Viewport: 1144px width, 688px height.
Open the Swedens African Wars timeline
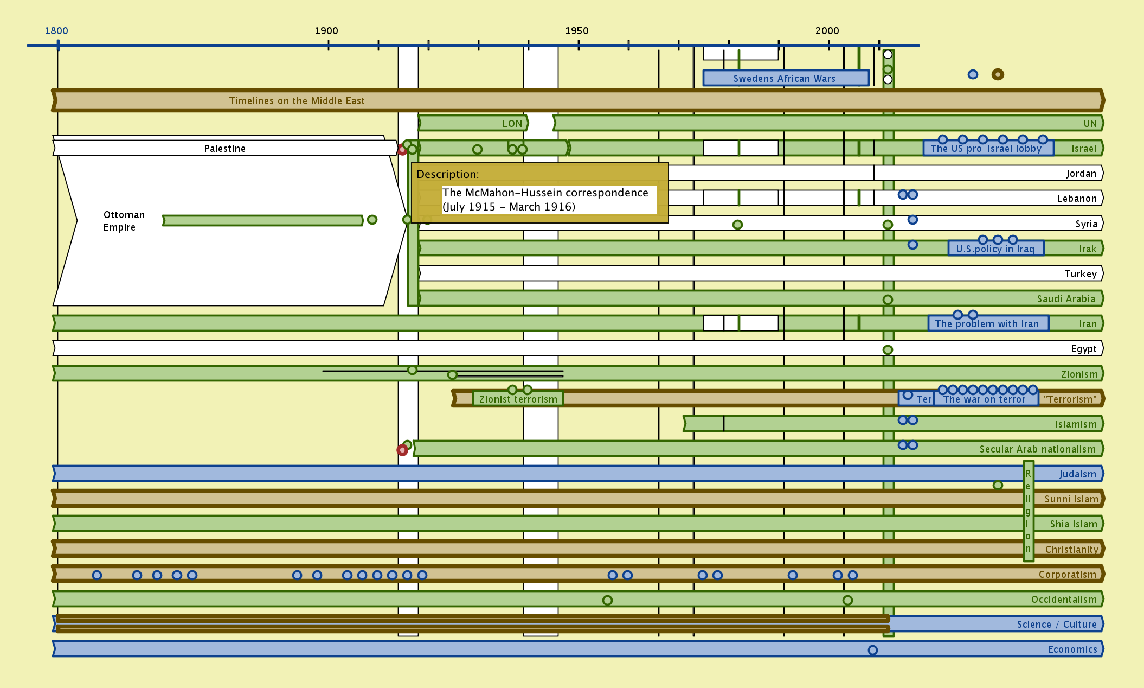point(785,78)
